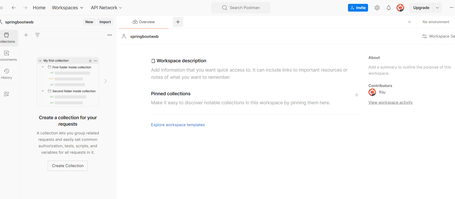
Task: Click the Create Collection button
Action: point(68,166)
